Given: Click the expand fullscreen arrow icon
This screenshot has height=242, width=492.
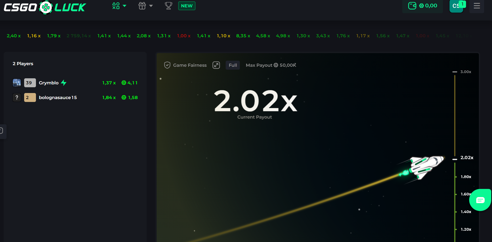Looking at the screenshot, I should coord(216,65).
